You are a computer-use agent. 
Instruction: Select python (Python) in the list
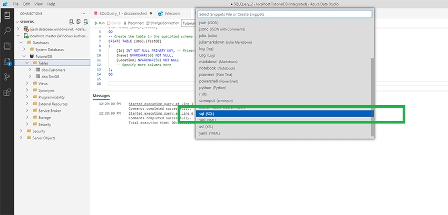tap(283, 88)
